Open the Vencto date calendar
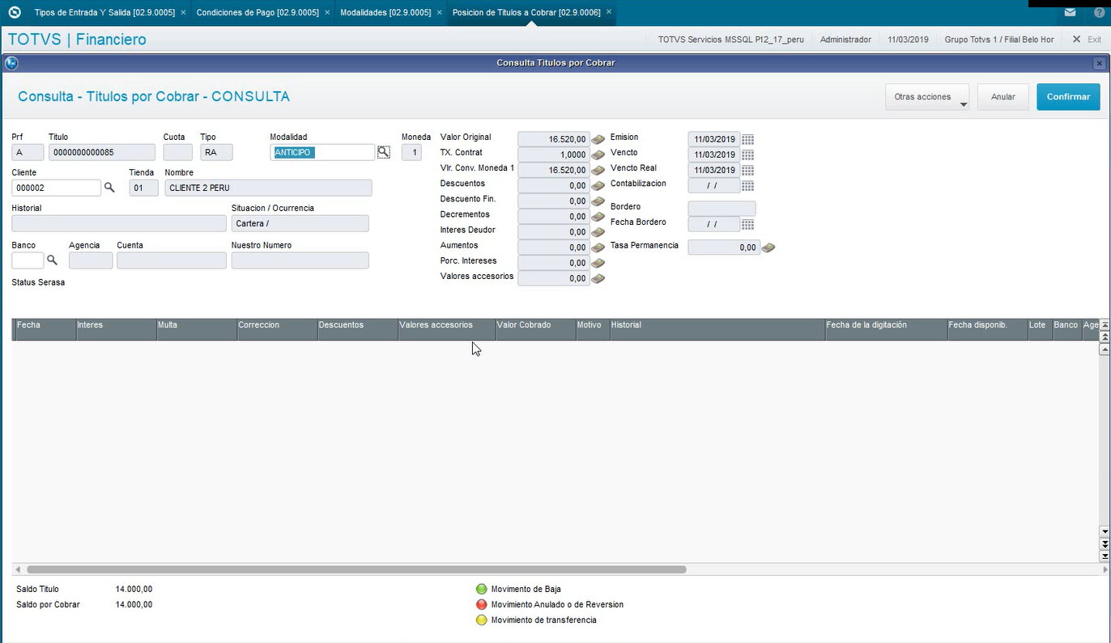The image size is (1111, 643). click(x=747, y=155)
